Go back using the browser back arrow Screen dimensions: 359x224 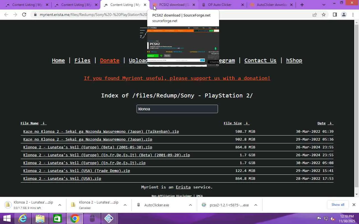click(6, 15)
